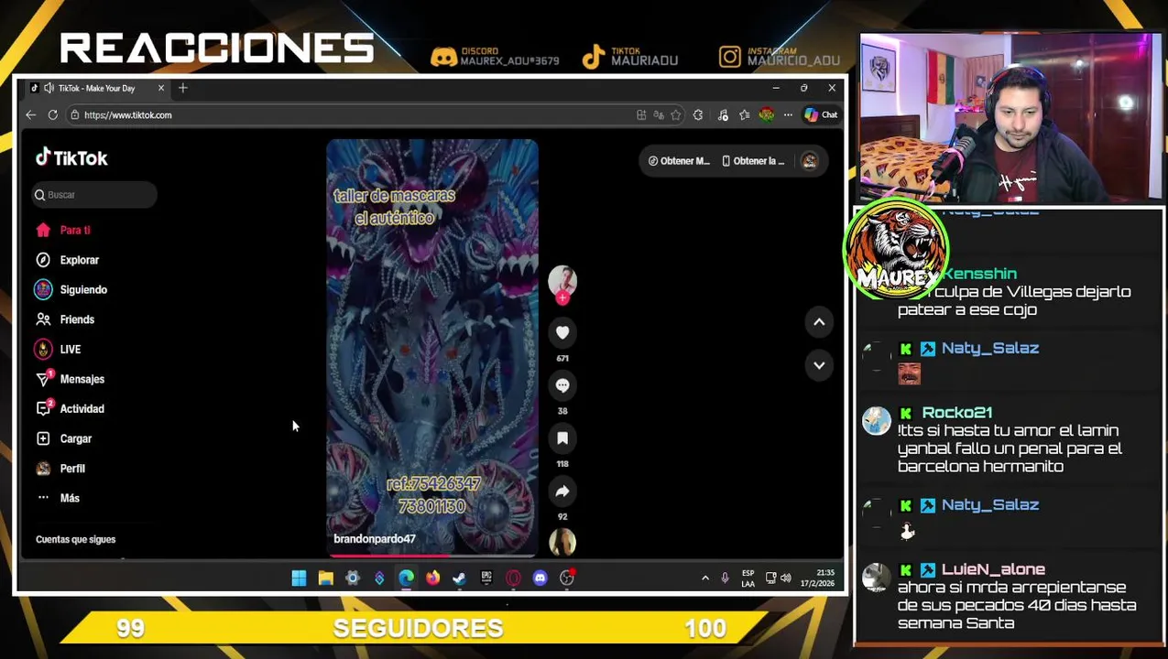Open OBS Studio on taskbar
This screenshot has width=1168, height=659.
[x=567, y=578]
